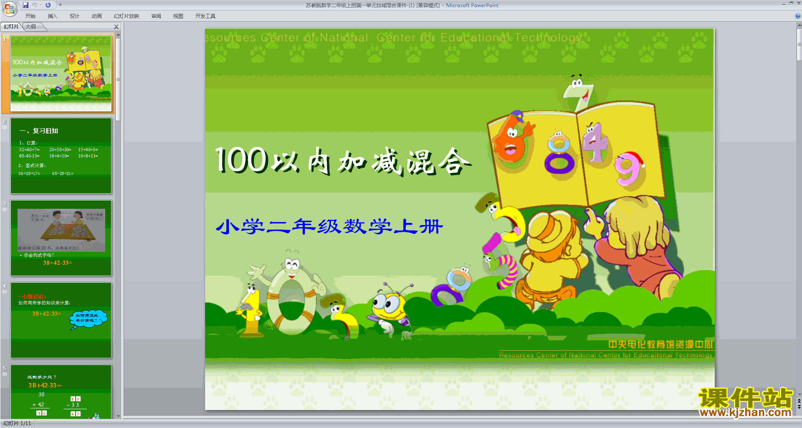Switch to the 幻灯片 pane tab
The height and width of the screenshot is (428, 802).
(11, 27)
